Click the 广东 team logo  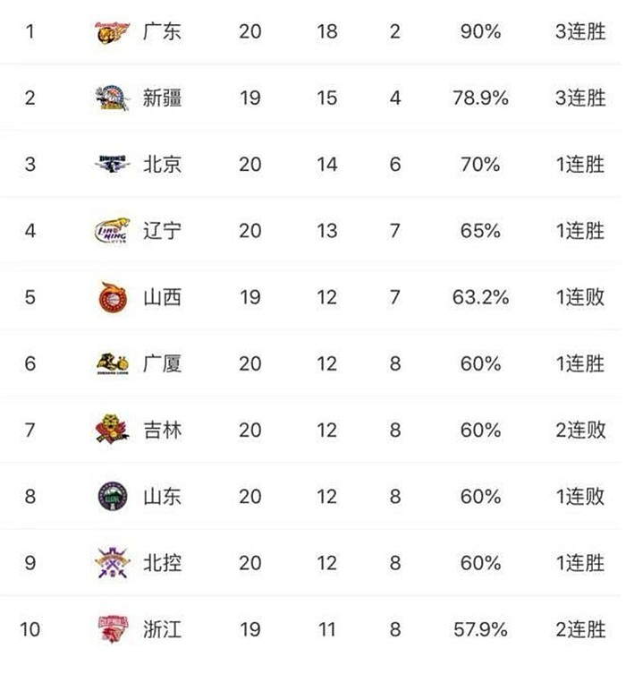114,31
